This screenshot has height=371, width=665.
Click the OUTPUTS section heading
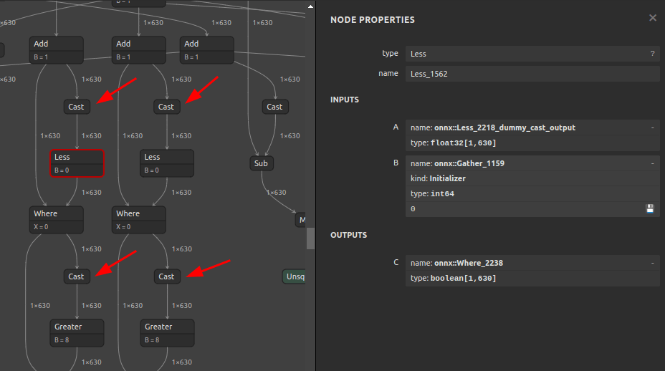click(x=348, y=235)
